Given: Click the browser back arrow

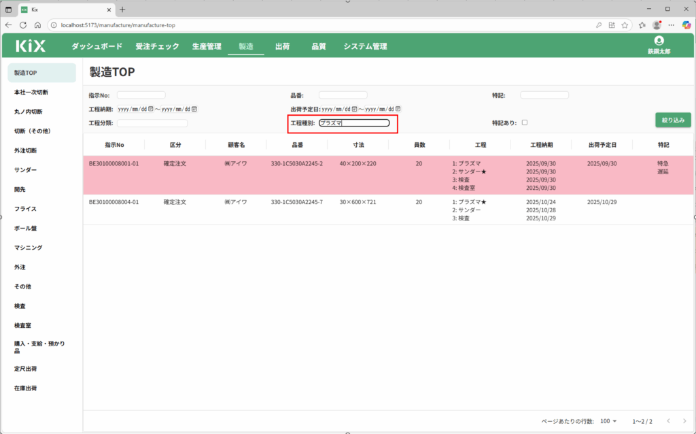Looking at the screenshot, I should click(8, 24).
